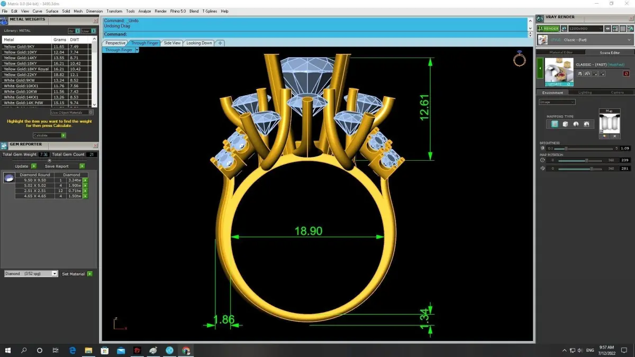Select the Environment tab
Image resolution: width=635 pixels, height=357 pixels.
tap(552, 93)
